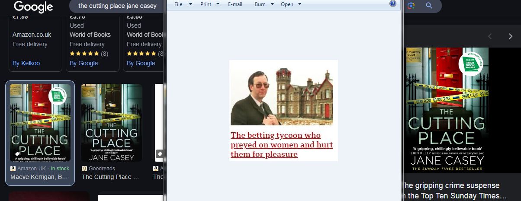Click the Google Lens icon in search bar
This screenshot has width=521, height=201.
pyautogui.click(x=411, y=6)
